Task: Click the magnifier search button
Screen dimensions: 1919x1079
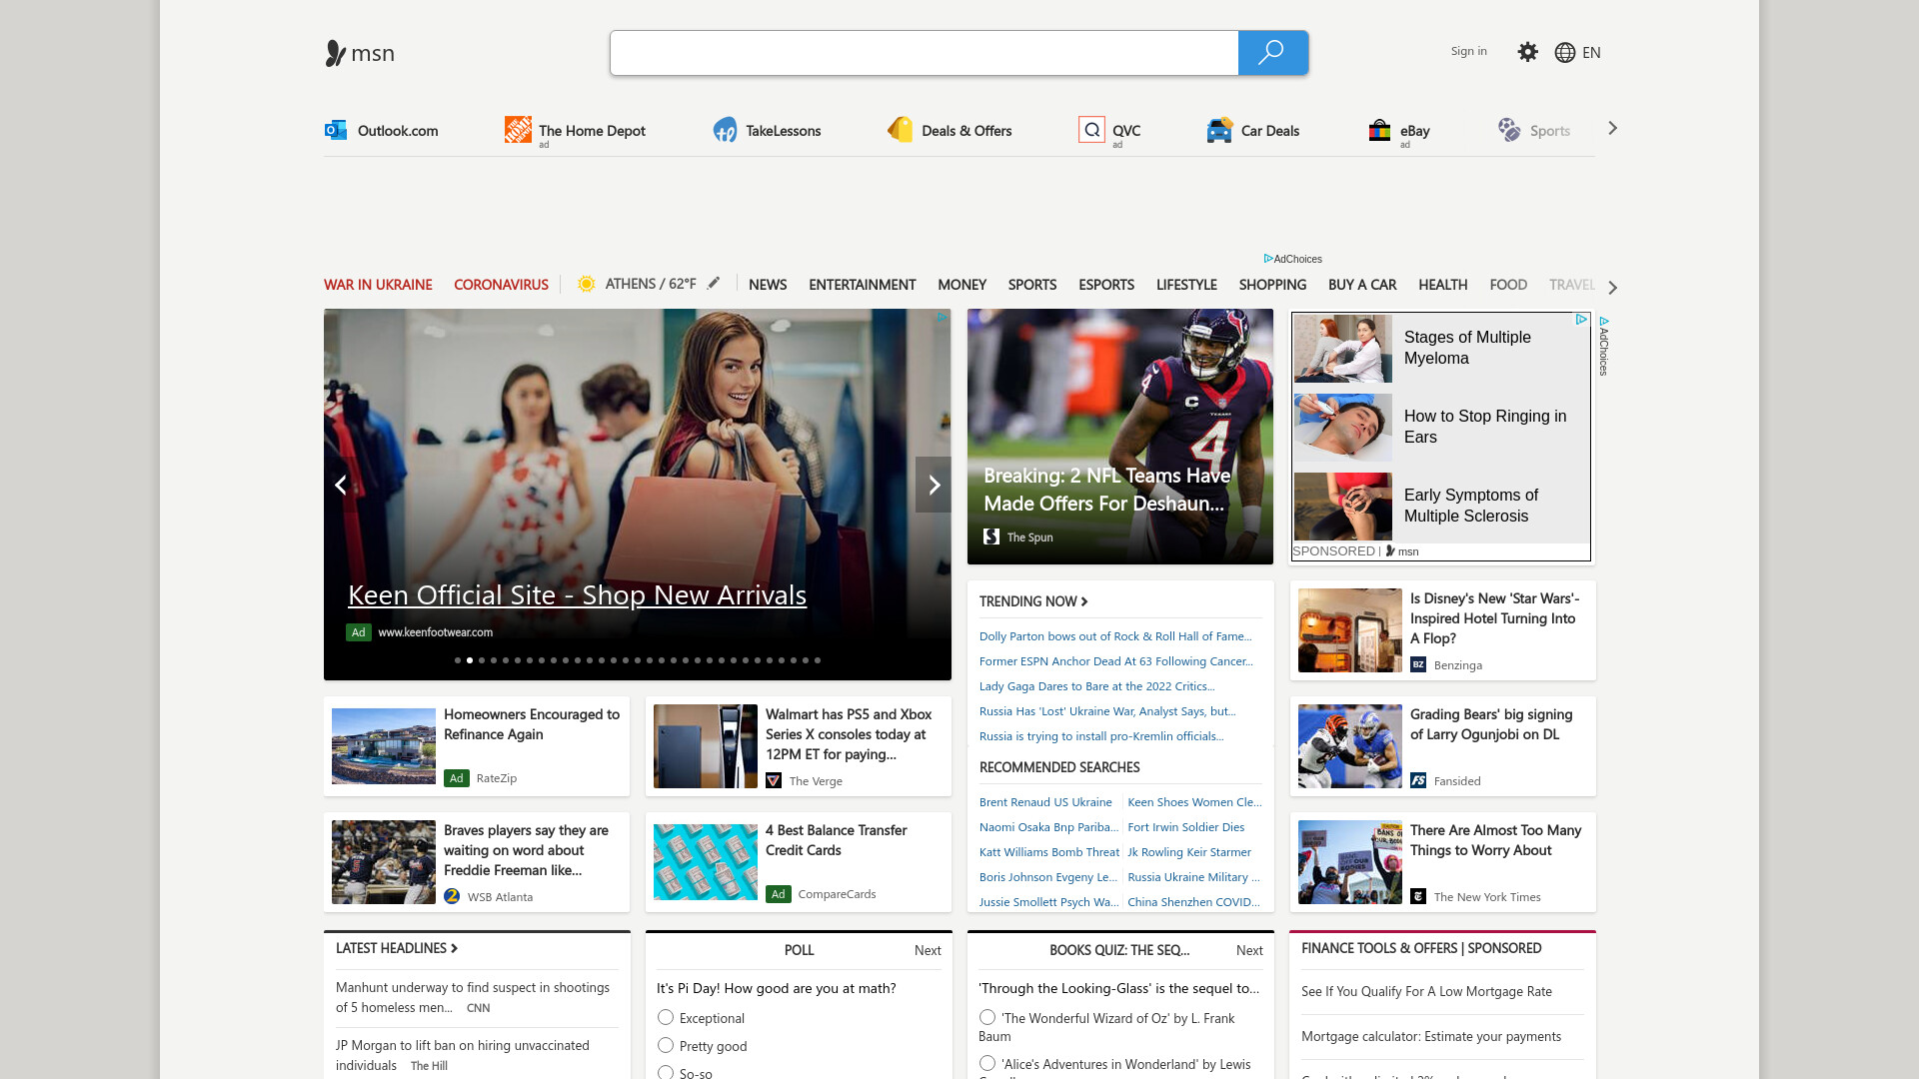Action: point(1272,53)
